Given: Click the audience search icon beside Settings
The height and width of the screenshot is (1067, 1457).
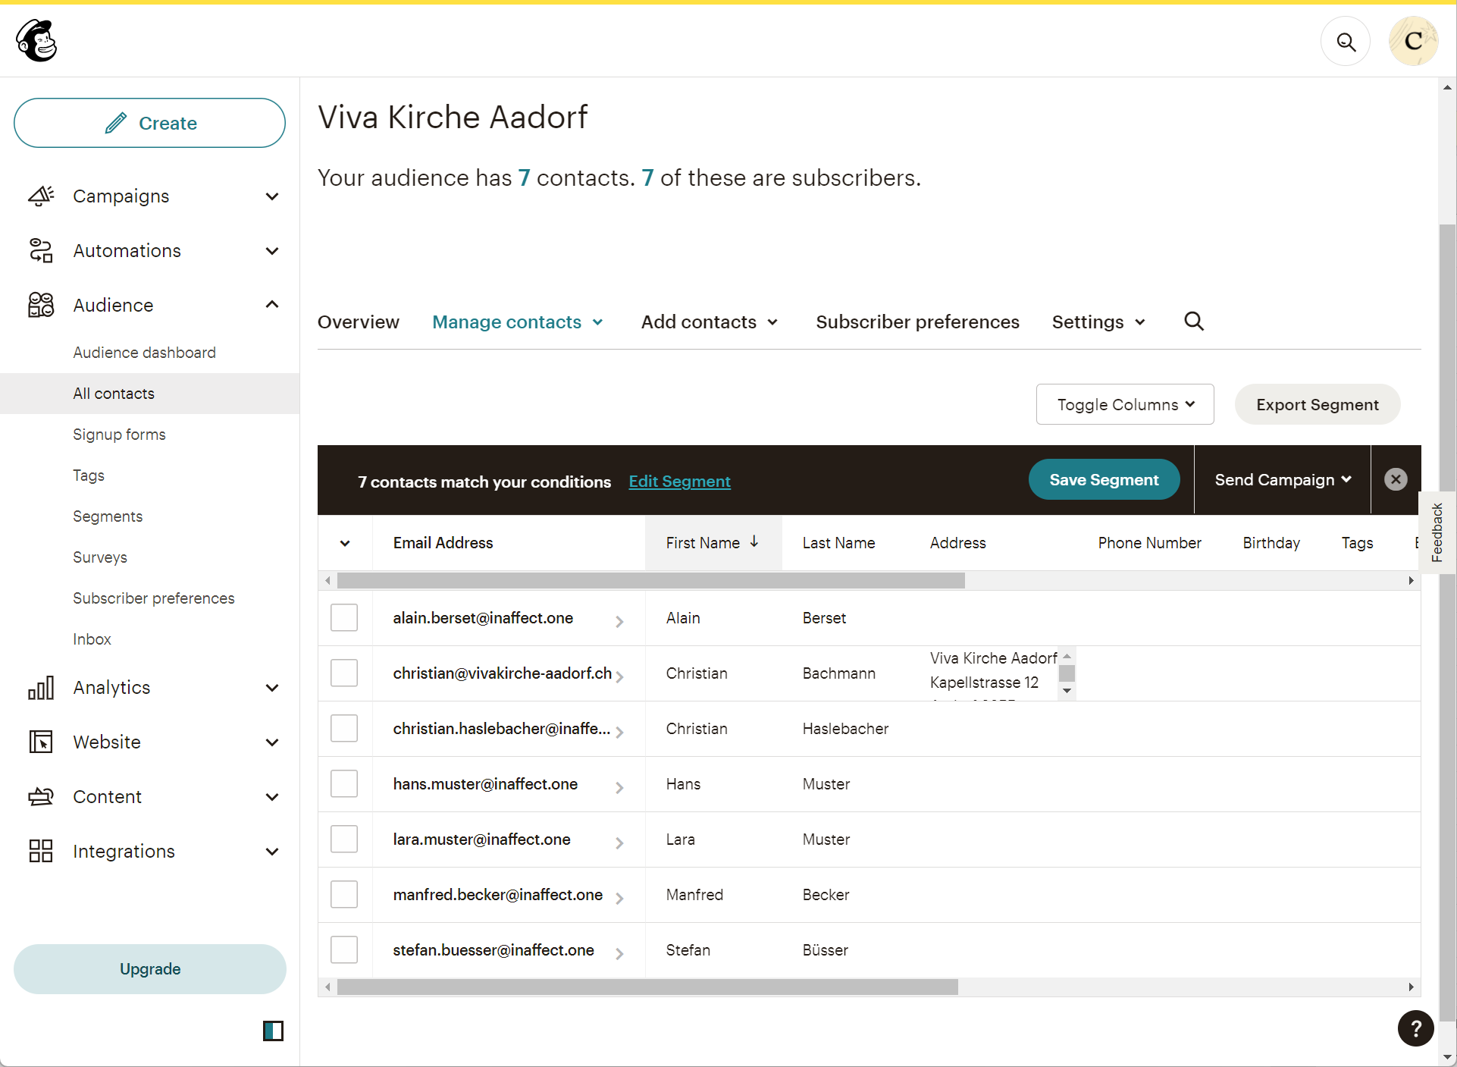Looking at the screenshot, I should click(x=1194, y=322).
